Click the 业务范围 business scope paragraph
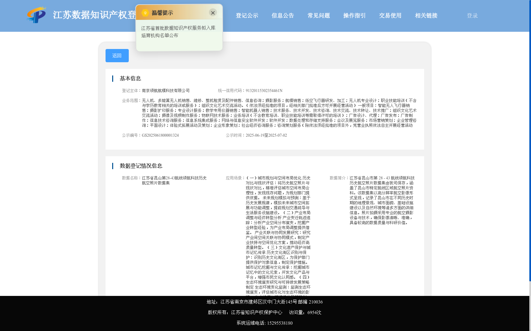The width and height of the screenshot is (531, 331). [279, 113]
